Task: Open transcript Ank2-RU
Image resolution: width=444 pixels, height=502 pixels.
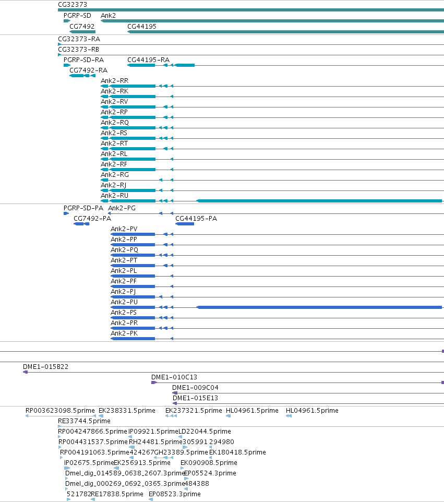Action: [x=114, y=195]
